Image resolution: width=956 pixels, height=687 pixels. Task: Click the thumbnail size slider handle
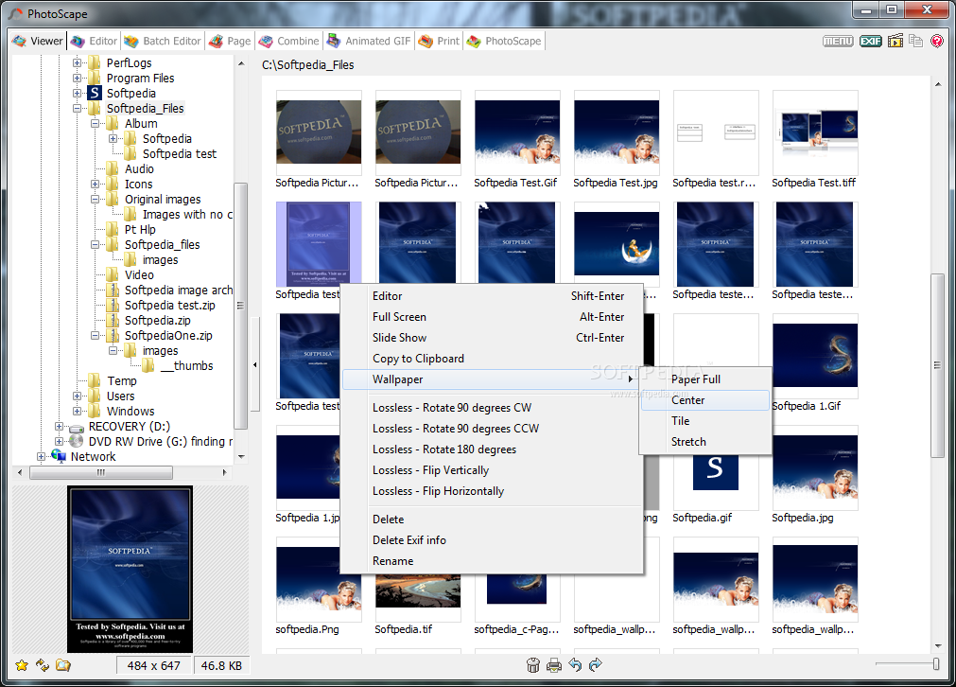tap(936, 663)
